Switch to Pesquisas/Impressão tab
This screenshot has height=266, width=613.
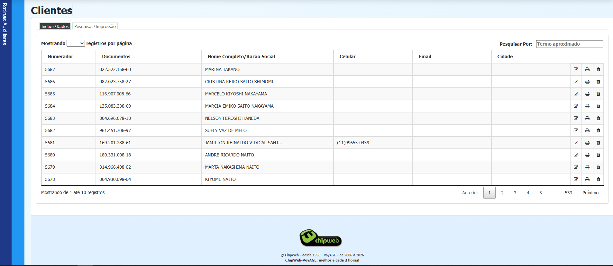pos(95,26)
